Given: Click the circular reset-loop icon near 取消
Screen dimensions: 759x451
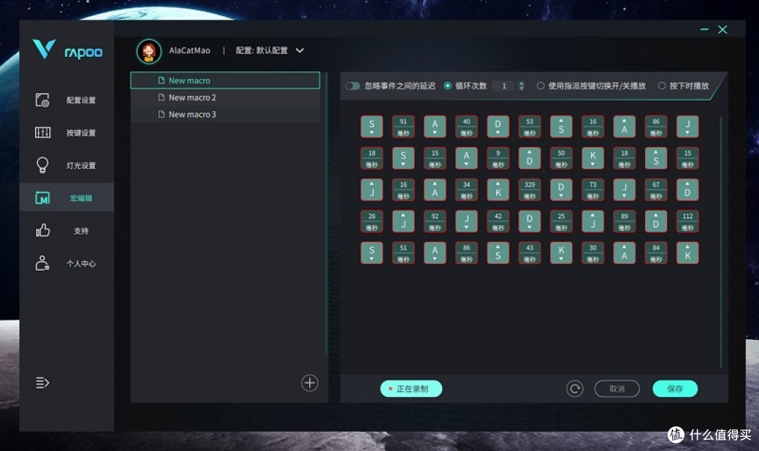Looking at the screenshot, I should pyautogui.click(x=574, y=388).
